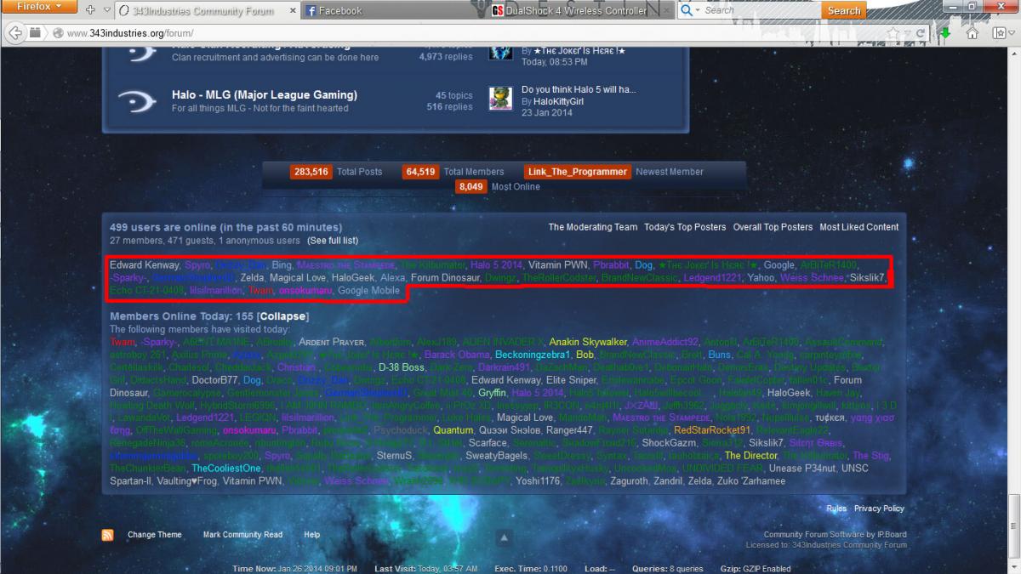Open the orange RSS feed icon
Viewport: 1021px width, 574px height.
click(108, 535)
